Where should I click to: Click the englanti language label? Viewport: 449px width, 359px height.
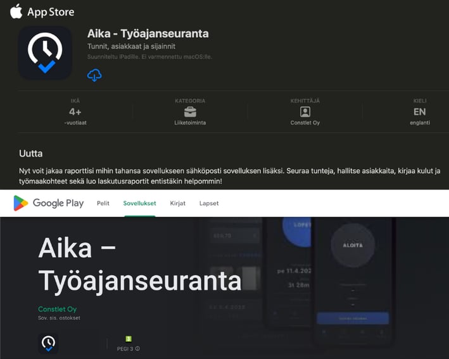(x=420, y=123)
